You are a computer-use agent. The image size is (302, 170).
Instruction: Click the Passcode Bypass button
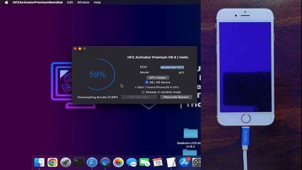176,97
